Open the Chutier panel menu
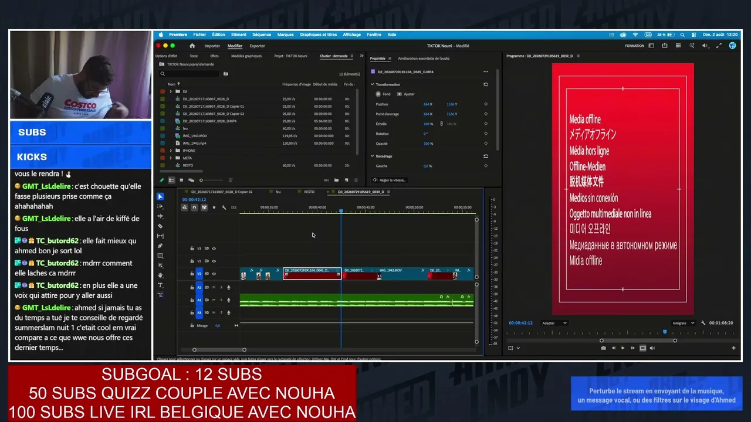 point(352,56)
